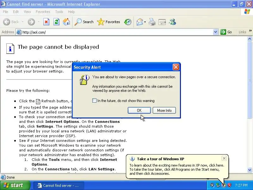Go to the Home page icon
The height and width of the screenshot is (190, 253).
tap(66, 22)
